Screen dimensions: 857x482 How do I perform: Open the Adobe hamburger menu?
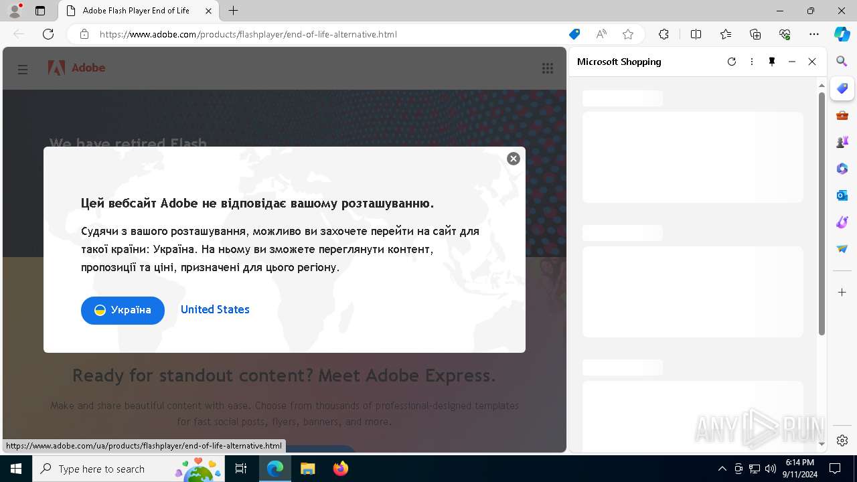(x=23, y=69)
